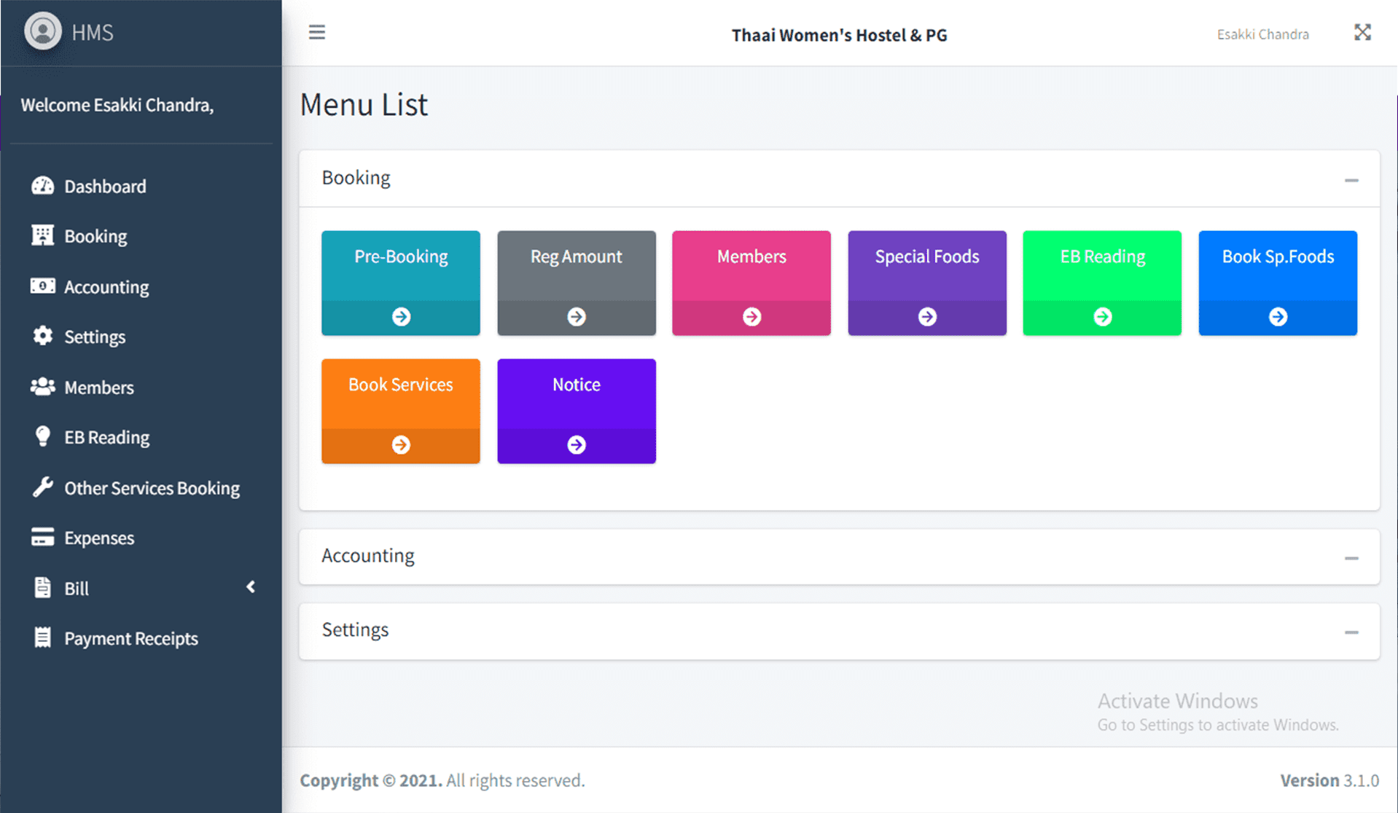The image size is (1398, 813).
Task: Click the arrow icon on EB Reading card
Action: pos(1103,317)
